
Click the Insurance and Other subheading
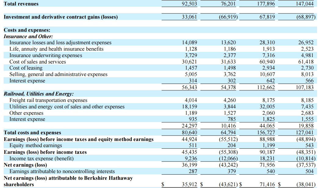28,36
